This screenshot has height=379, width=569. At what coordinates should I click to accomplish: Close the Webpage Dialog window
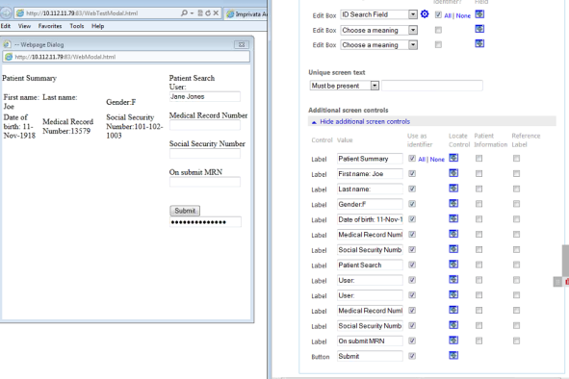tap(242, 44)
